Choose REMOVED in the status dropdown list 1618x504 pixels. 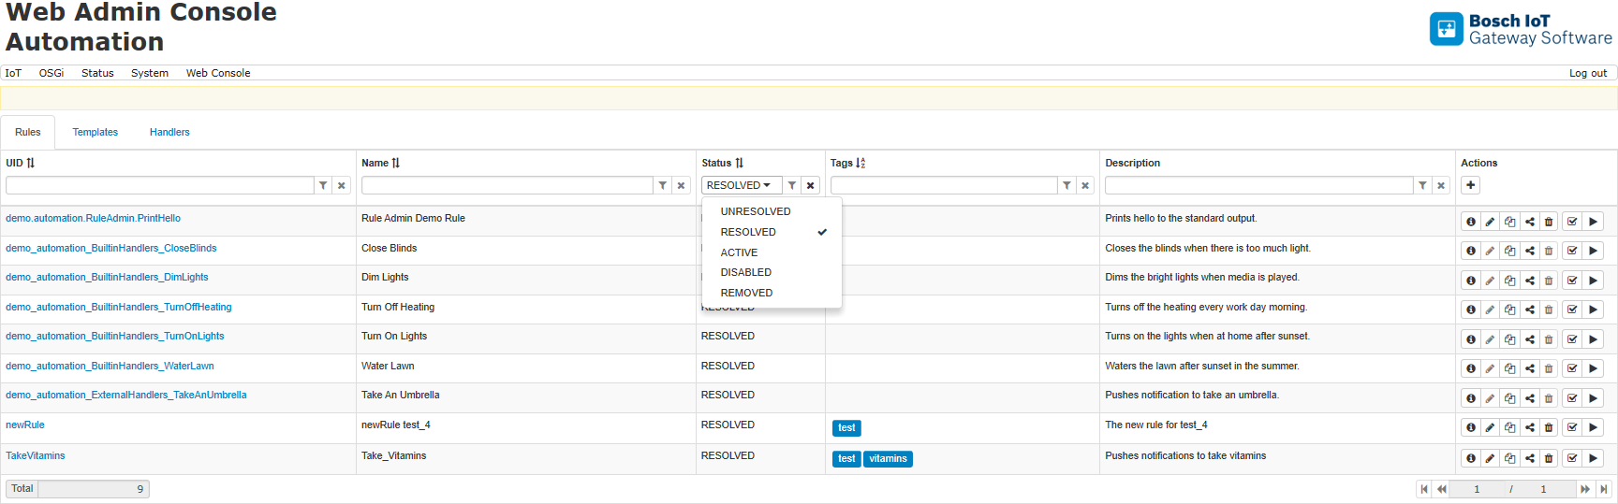point(772,293)
